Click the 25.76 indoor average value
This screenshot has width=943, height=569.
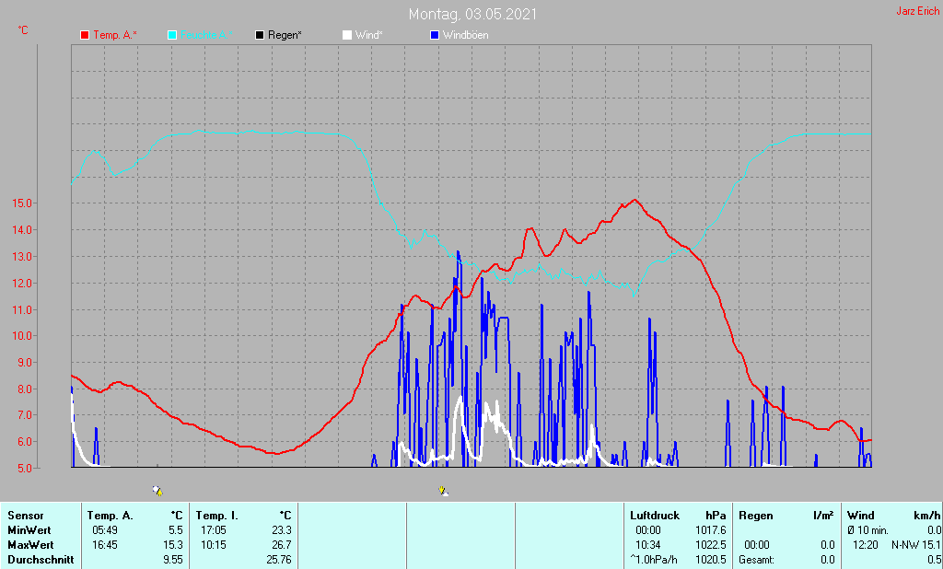(279, 560)
